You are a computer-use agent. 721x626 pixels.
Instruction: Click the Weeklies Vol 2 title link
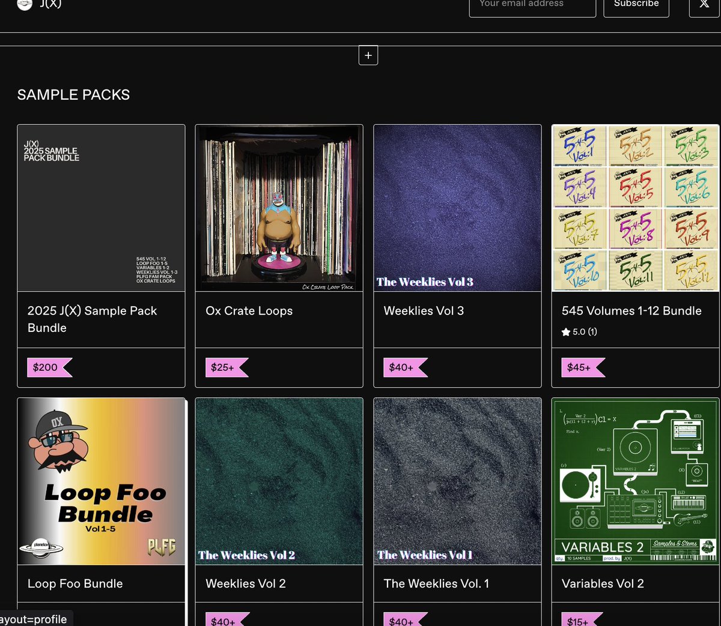pyautogui.click(x=246, y=583)
